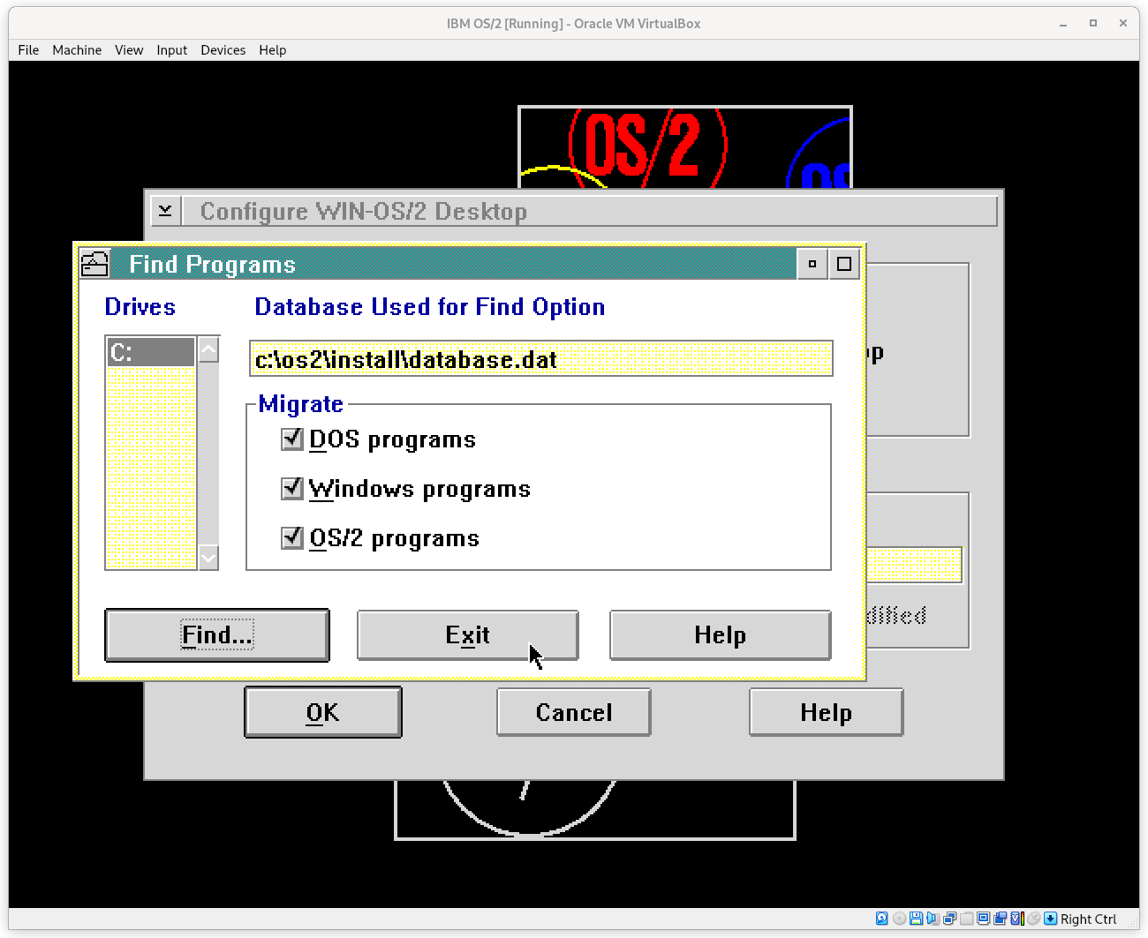Open the VirtualBox Help menu
1148x938 pixels.
[x=273, y=50]
